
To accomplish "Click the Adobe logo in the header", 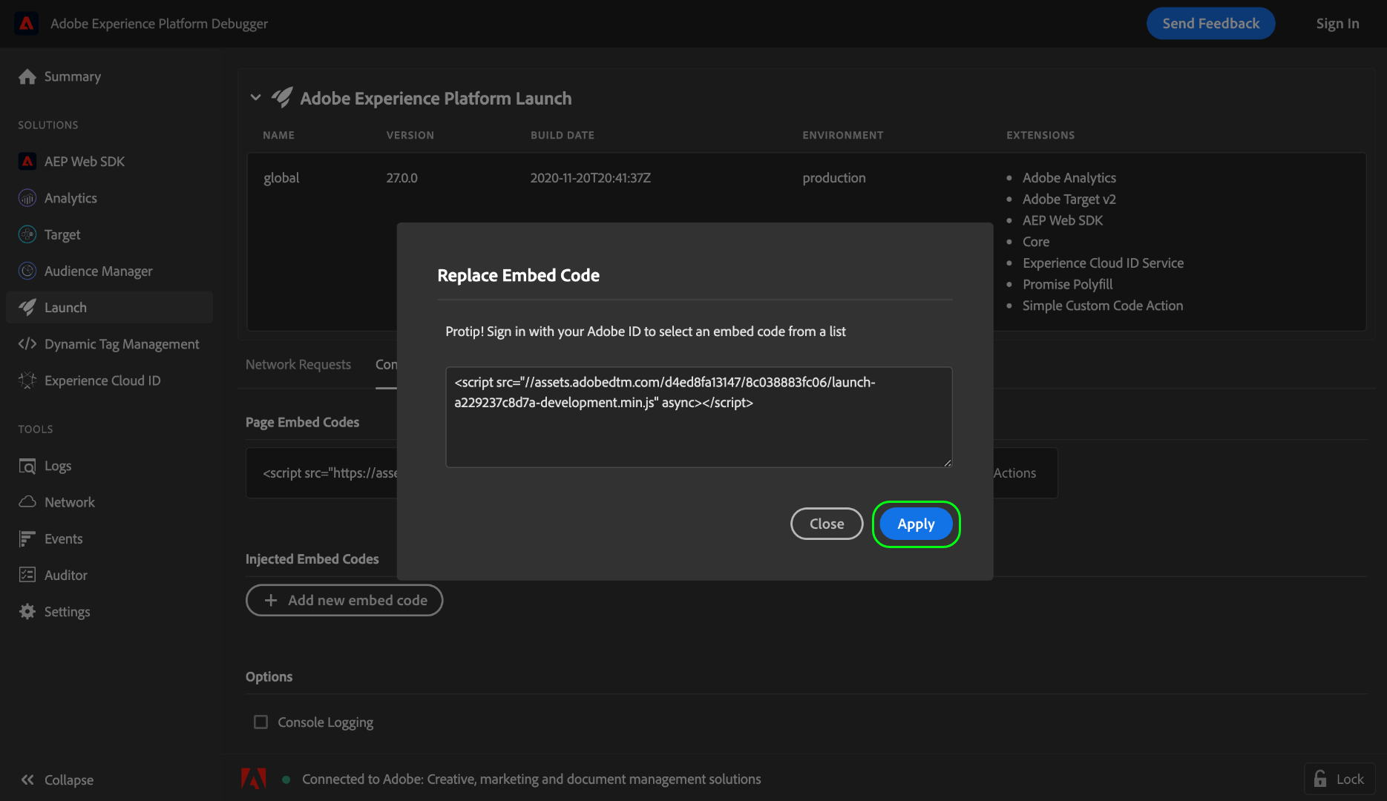I will (x=27, y=24).
